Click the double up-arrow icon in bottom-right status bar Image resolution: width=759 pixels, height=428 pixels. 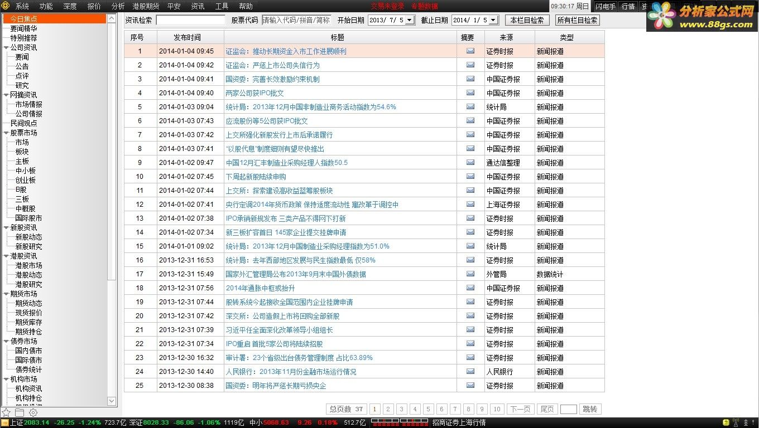point(745,423)
